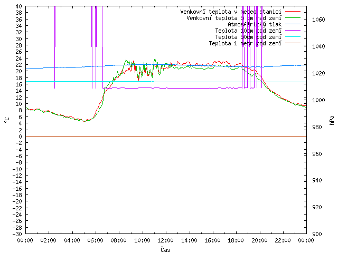Click purple legend line sample for 10cm pod zemí
The image size is (338, 253).
point(293,31)
